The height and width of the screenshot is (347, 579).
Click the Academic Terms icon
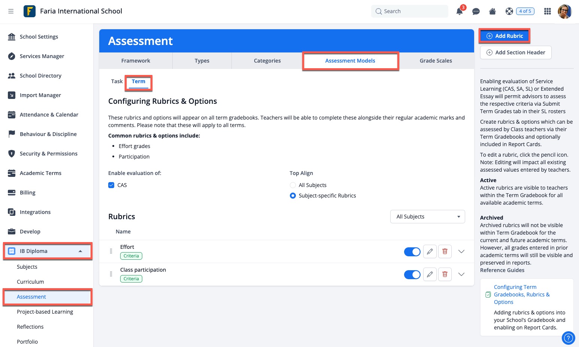12,173
